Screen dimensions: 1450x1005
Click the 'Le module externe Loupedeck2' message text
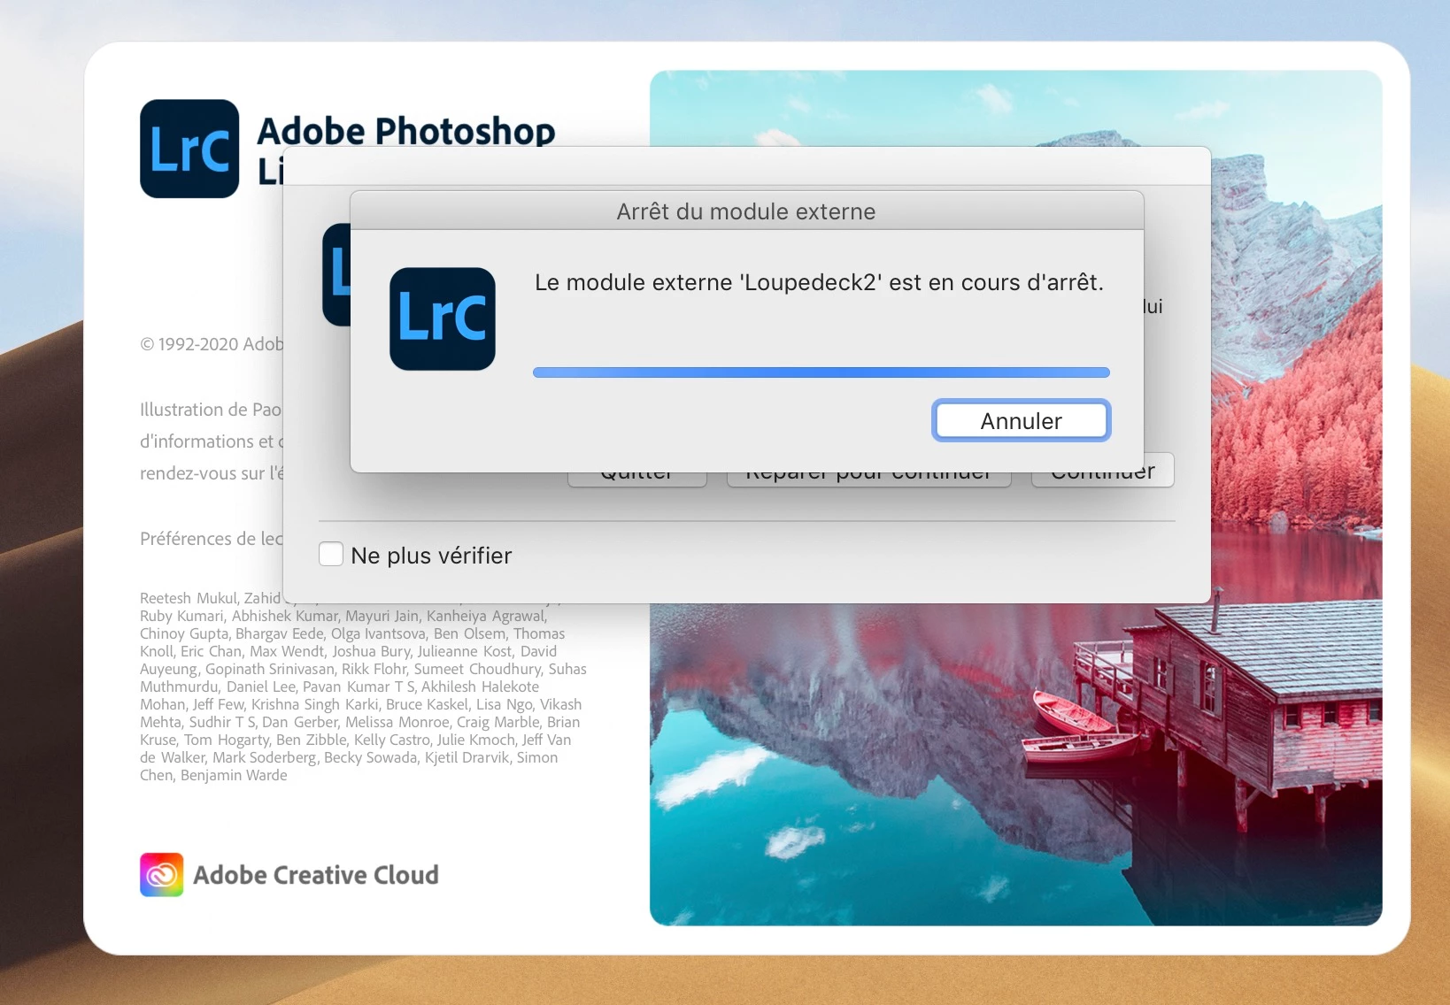click(819, 282)
